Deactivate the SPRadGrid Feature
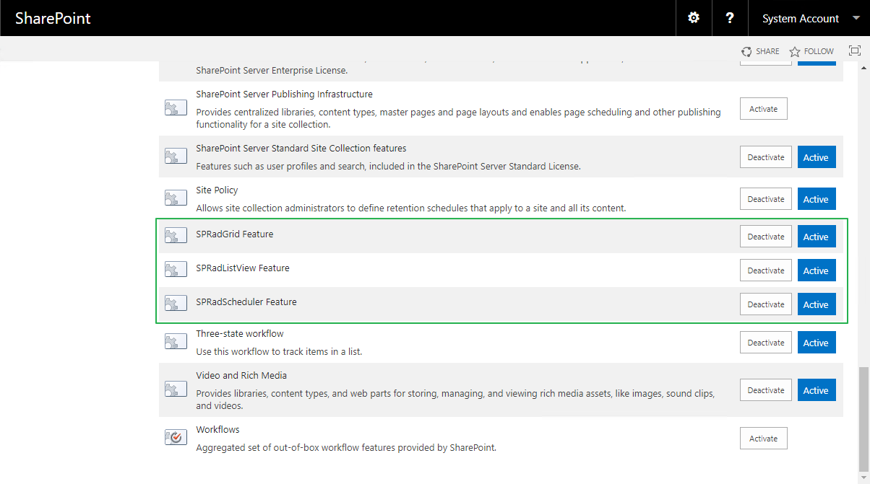This screenshot has width=870, height=484. pos(766,237)
